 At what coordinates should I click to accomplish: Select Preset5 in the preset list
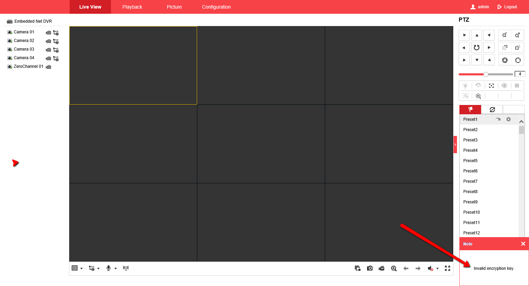point(470,161)
